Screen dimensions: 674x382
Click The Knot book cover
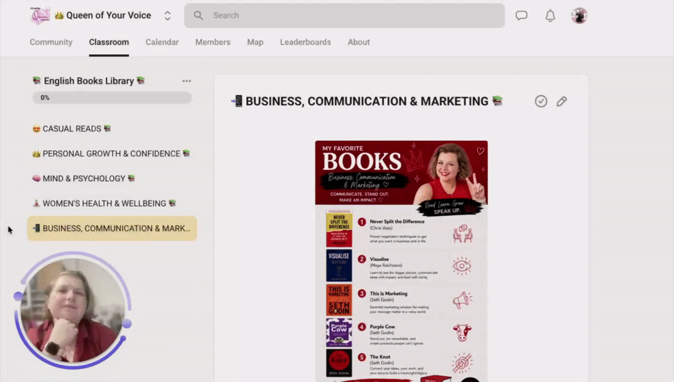click(x=339, y=363)
